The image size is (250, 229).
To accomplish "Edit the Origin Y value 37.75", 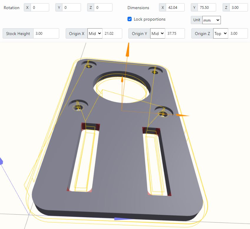I will click(175, 34).
